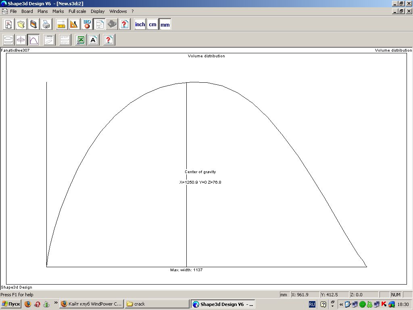Click the Пуск start button
413x310 pixels.
click(x=11, y=304)
